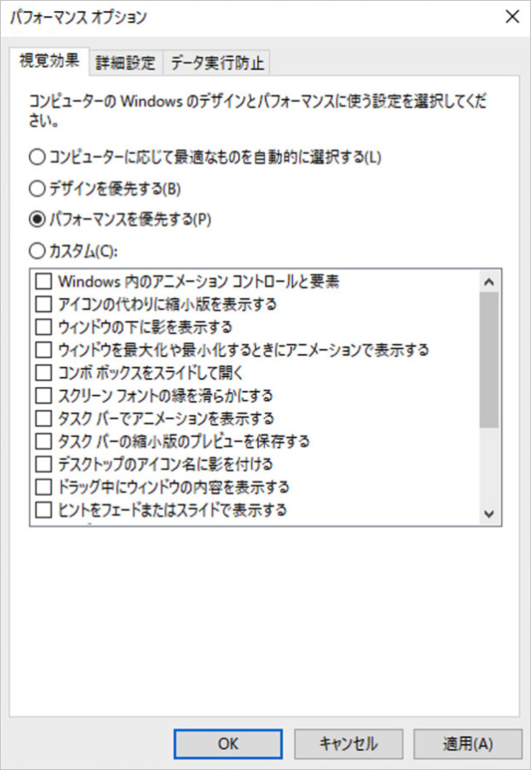Select コンピューターに応じて最適なものを自動的に選択する radio option

click(x=36, y=157)
